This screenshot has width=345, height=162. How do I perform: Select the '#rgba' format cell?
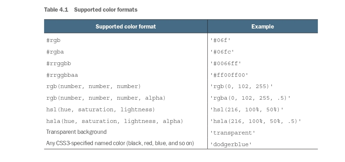[x=55, y=52]
